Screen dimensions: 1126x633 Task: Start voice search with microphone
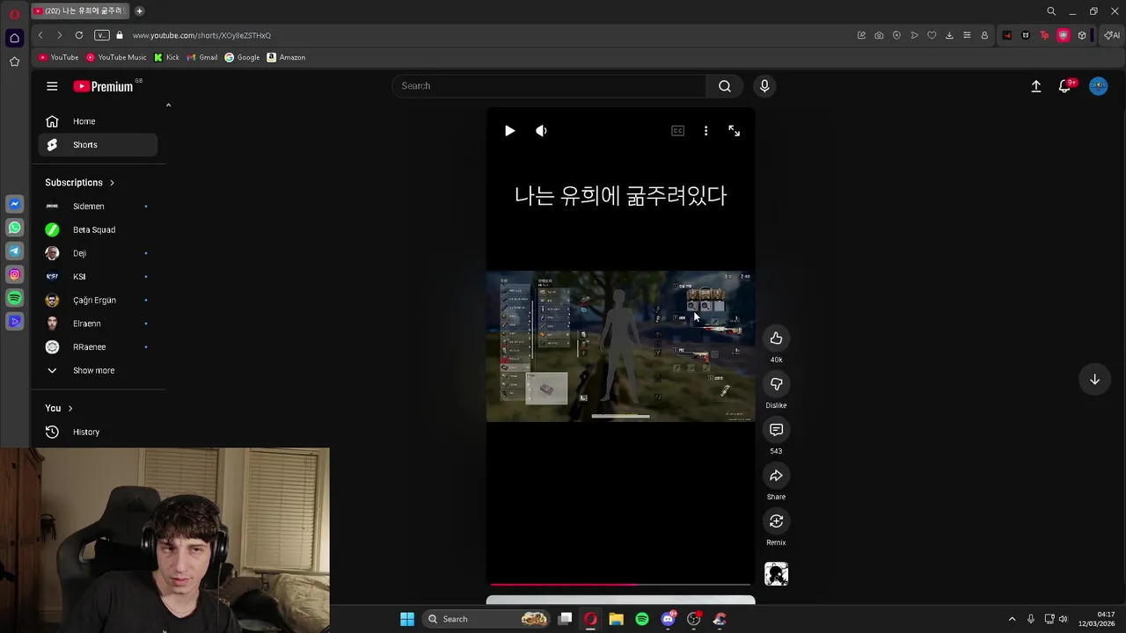[764, 85]
